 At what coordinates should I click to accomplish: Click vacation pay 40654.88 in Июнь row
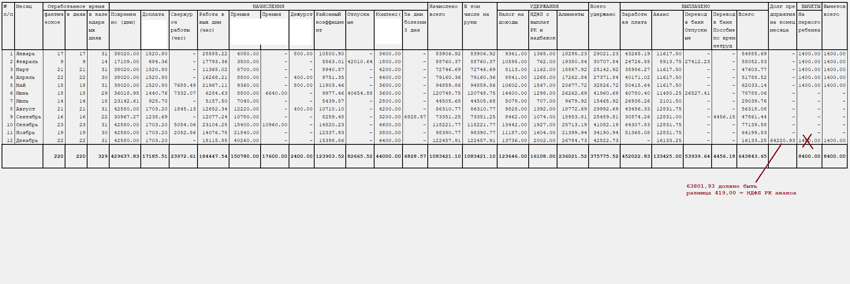click(x=360, y=93)
